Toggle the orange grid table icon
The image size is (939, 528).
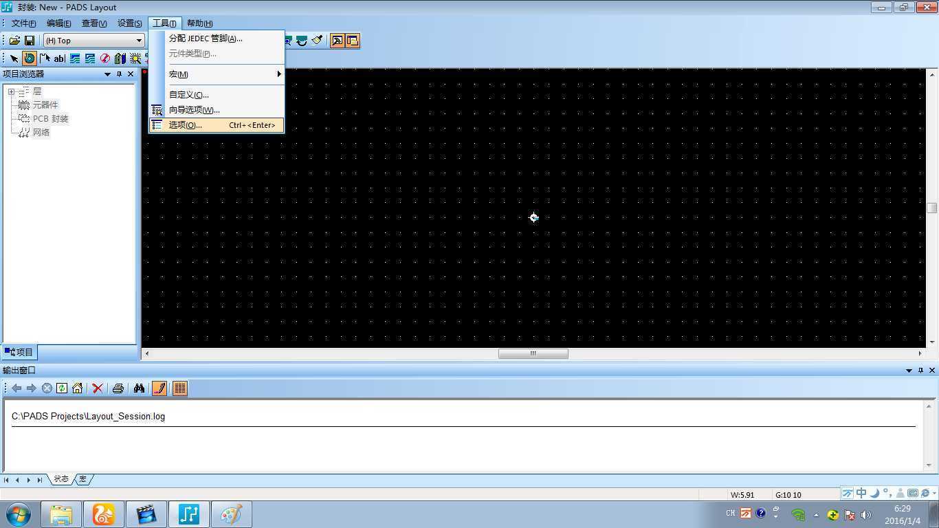[x=180, y=388]
